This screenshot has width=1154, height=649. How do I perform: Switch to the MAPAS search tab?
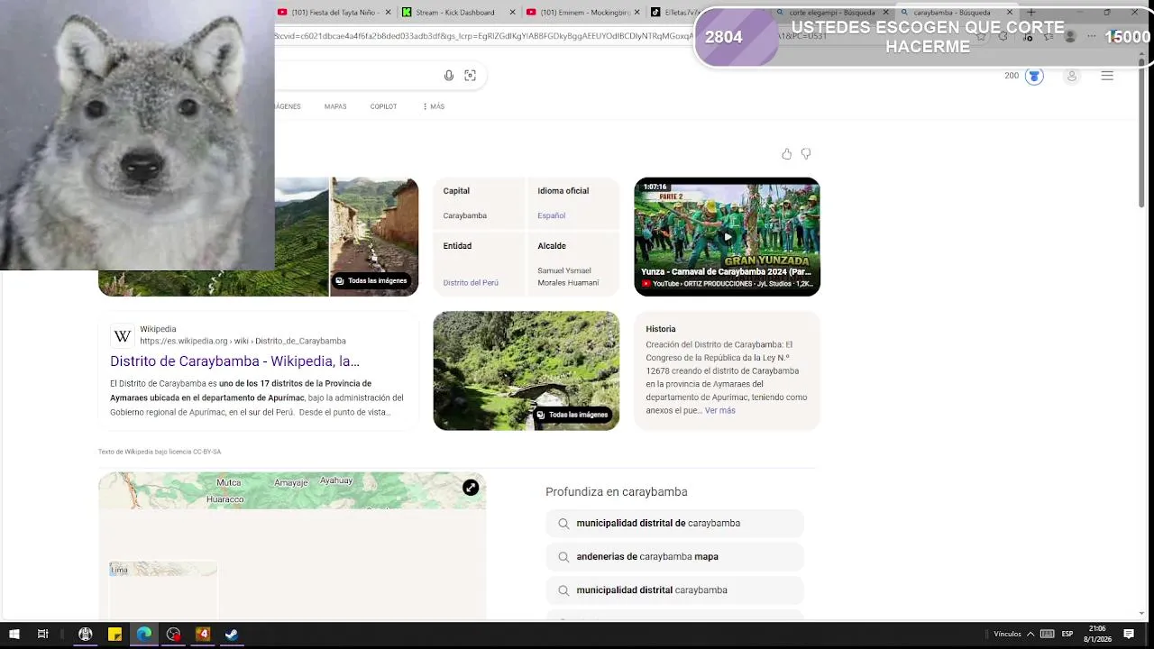(335, 106)
